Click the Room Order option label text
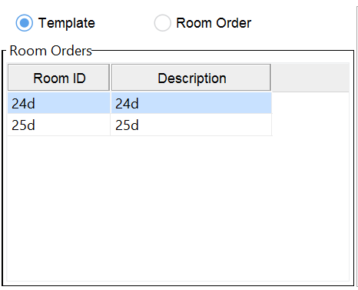This screenshot has height=290, width=358. pyautogui.click(x=214, y=23)
